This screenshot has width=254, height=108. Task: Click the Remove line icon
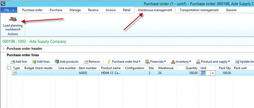click(86, 62)
